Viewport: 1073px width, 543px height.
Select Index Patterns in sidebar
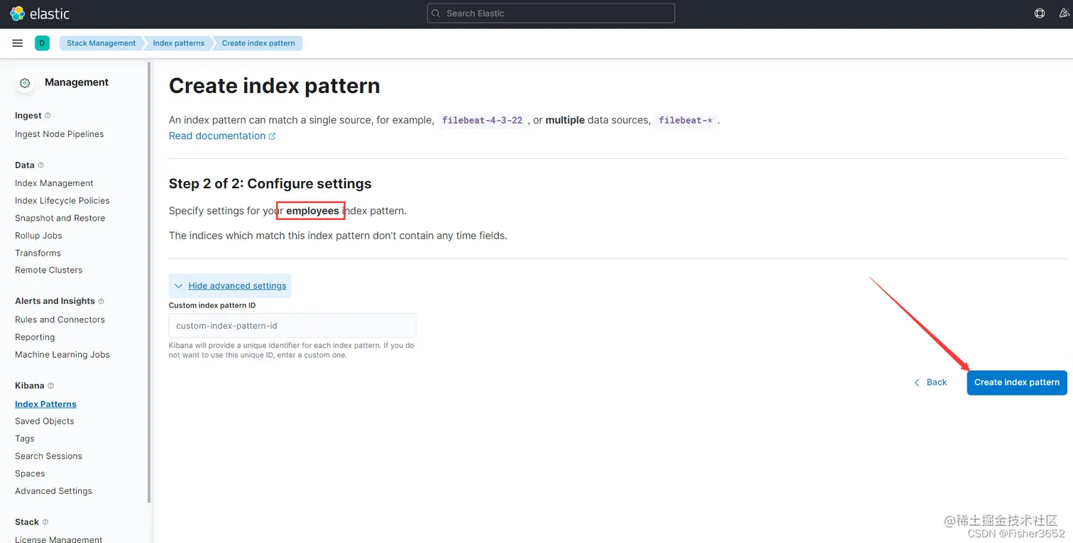pos(45,404)
